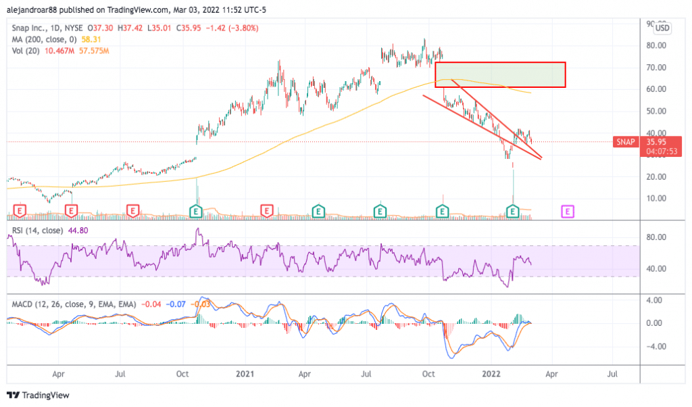Click the 10.00 price axis label
The width and height of the screenshot is (692, 407).
coord(656,198)
